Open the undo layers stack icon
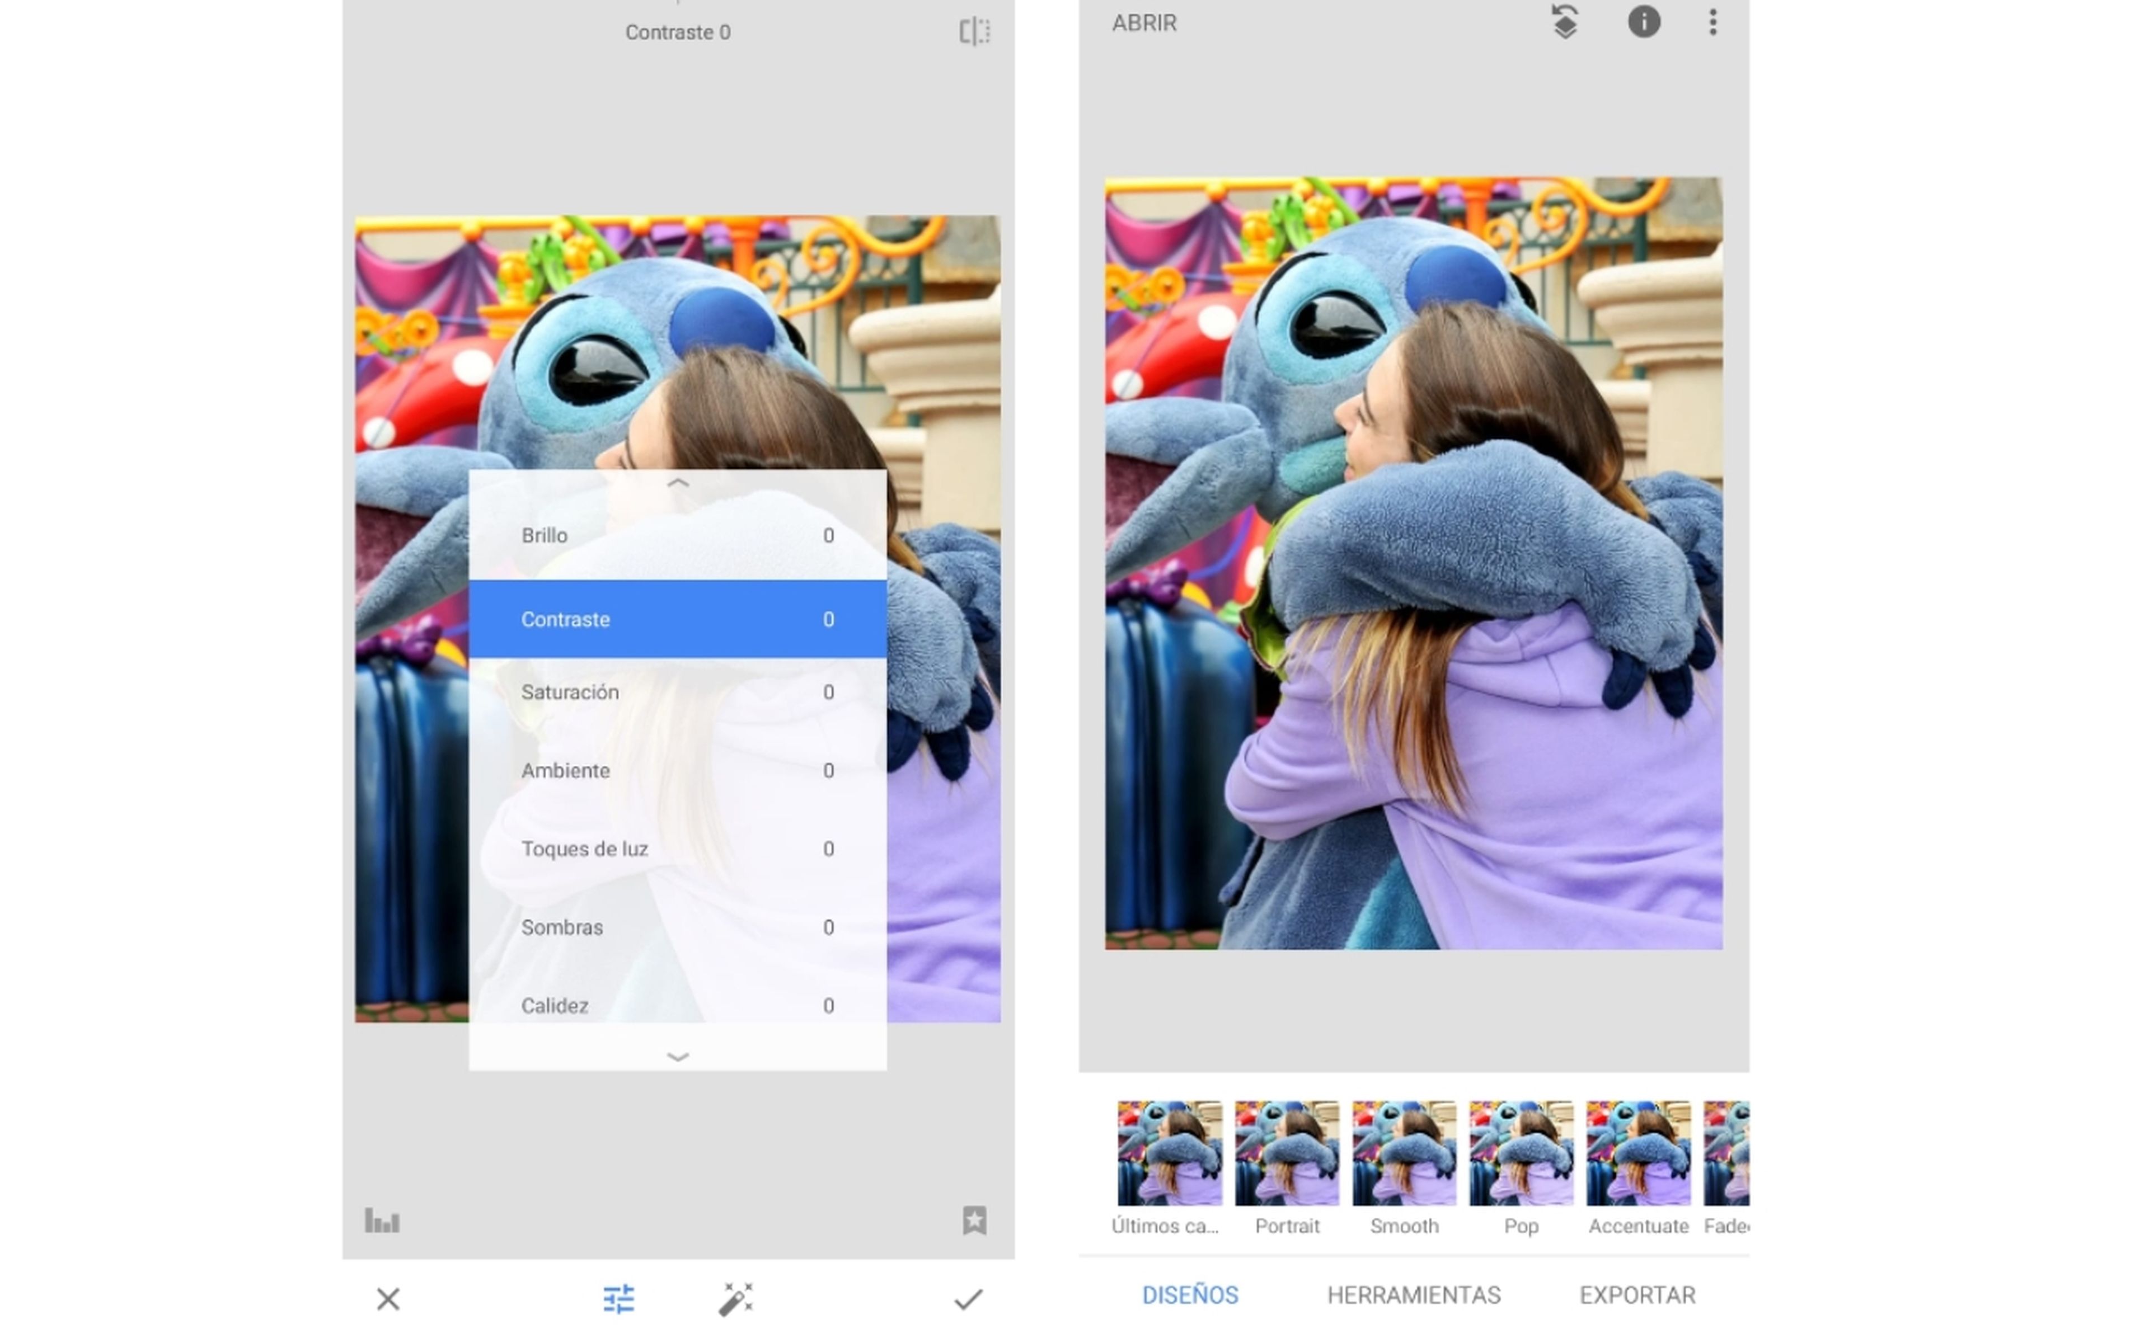The width and height of the screenshot is (2149, 1329). (1565, 22)
